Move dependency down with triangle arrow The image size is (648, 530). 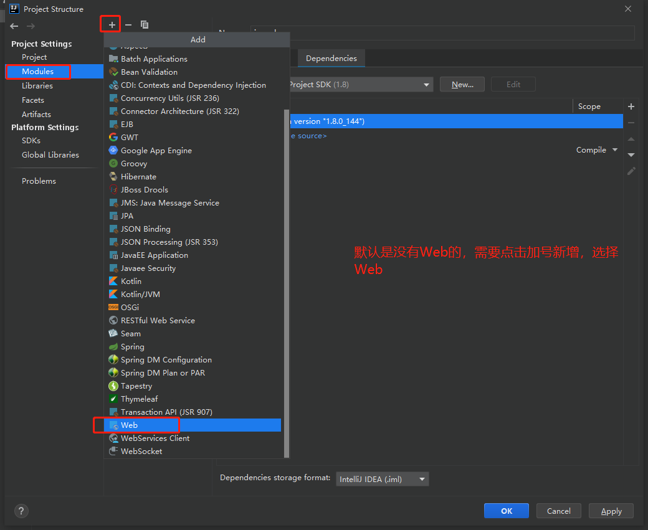(x=631, y=155)
